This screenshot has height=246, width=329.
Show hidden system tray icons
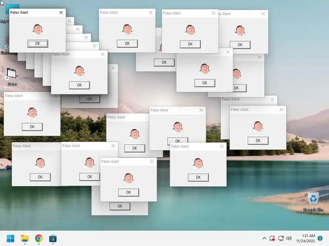(x=264, y=238)
